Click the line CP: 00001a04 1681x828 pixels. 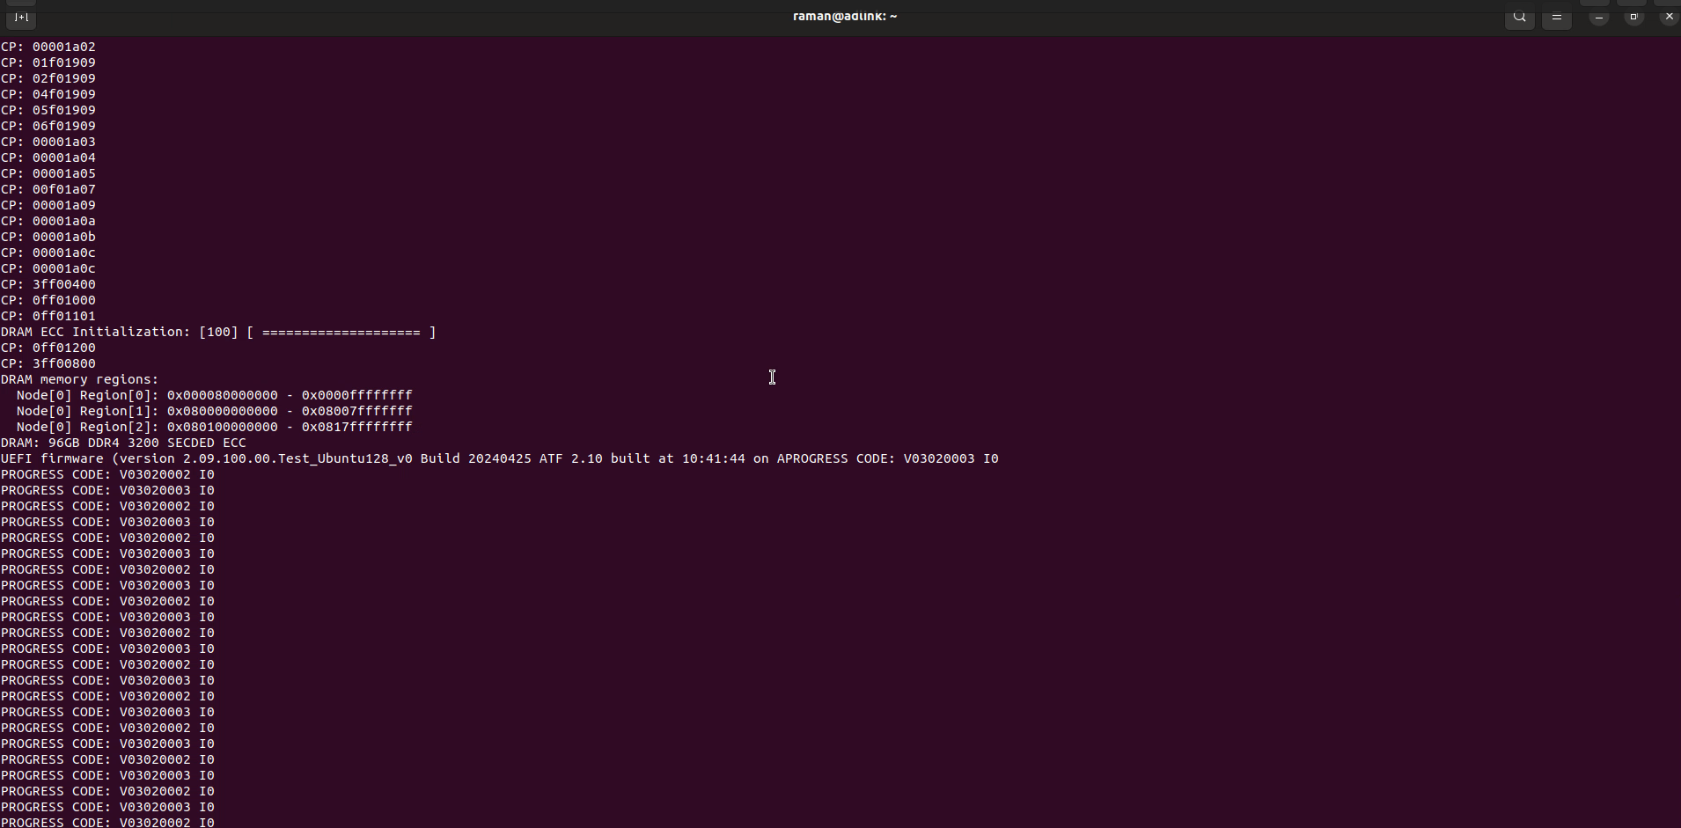tap(48, 158)
